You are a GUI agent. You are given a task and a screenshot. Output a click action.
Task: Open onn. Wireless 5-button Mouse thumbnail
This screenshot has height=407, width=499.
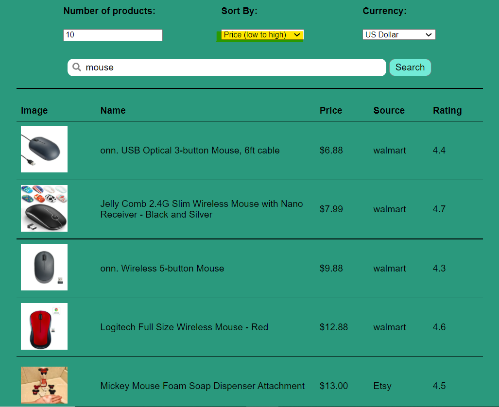[x=44, y=267]
